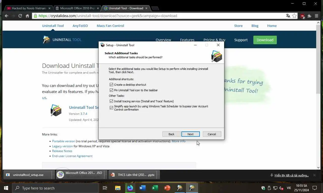Open File Explorer from taskbar

(118, 188)
